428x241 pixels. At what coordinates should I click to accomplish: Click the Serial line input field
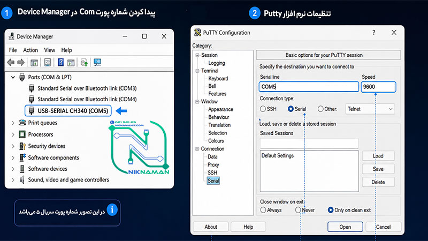coord(309,87)
